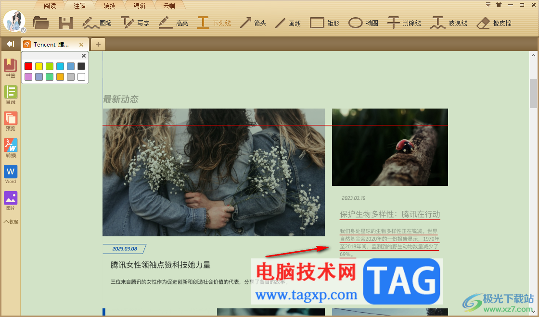Image resolution: width=539 pixels, height=317 pixels.
Task: Open the 预览 page preview panel
Action: point(11,121)
